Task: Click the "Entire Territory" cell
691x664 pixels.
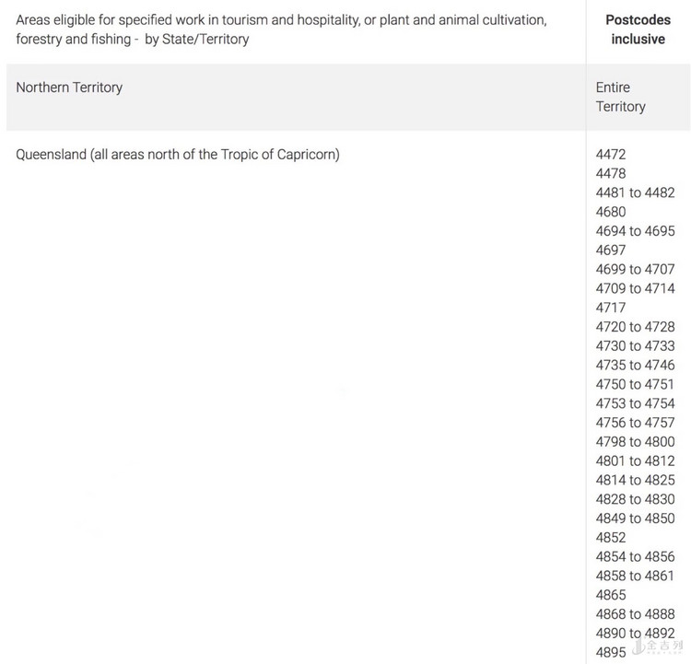Action: click(620, 97)
